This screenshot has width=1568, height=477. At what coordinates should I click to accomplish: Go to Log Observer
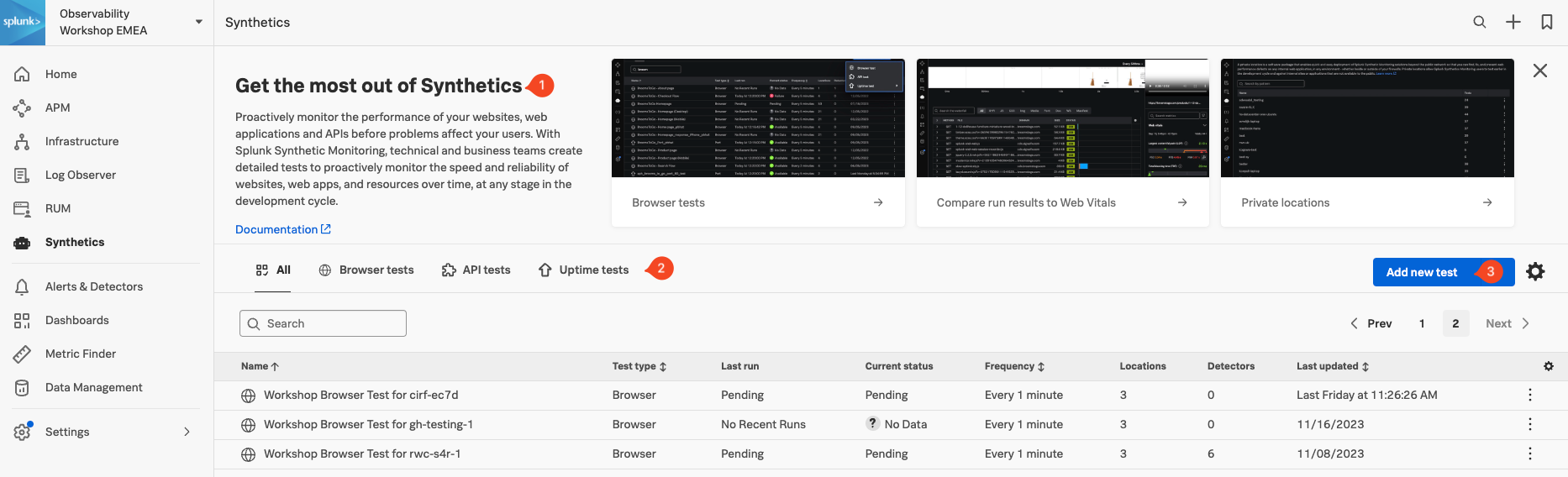pyautogui.click(x=80, y=175)
